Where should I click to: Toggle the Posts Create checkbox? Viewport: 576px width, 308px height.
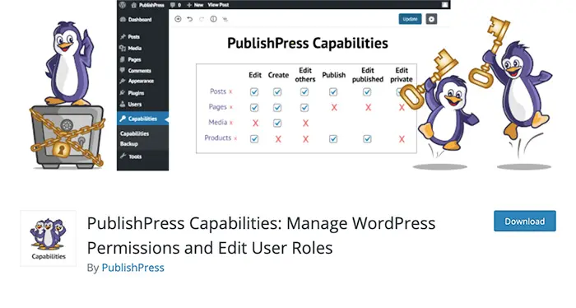pyautogui.click(x=277, y=92)
